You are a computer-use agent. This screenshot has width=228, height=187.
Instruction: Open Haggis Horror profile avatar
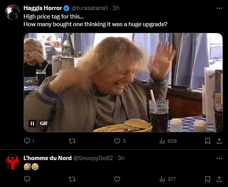13,12
